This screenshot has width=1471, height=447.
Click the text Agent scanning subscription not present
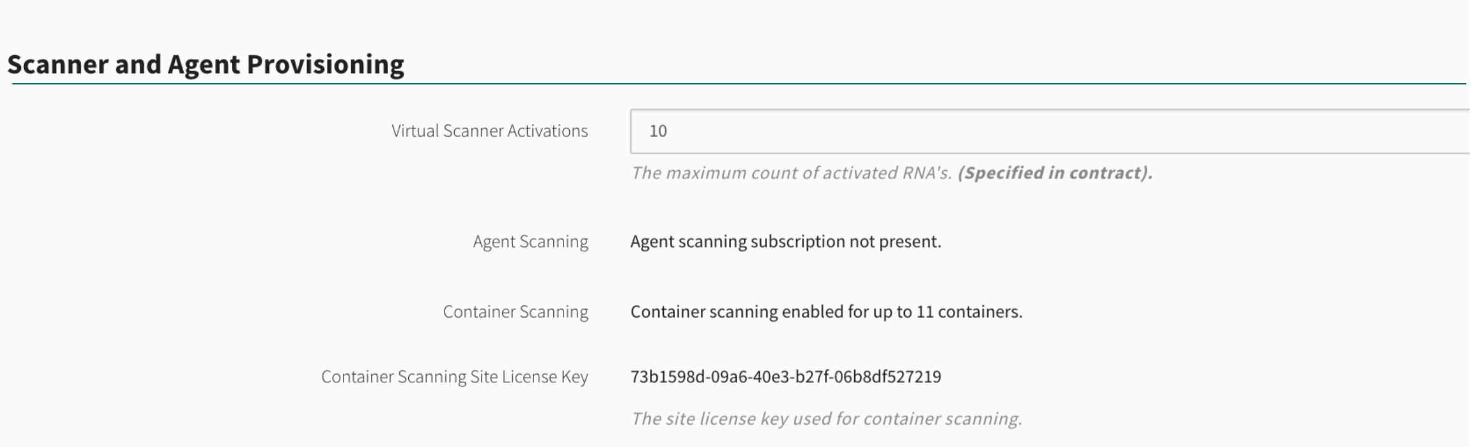click(x=785, y=242)
